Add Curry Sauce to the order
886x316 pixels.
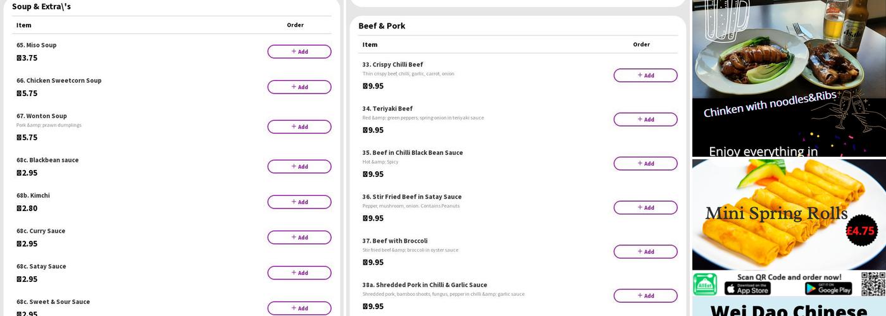[x=299, y=238]
